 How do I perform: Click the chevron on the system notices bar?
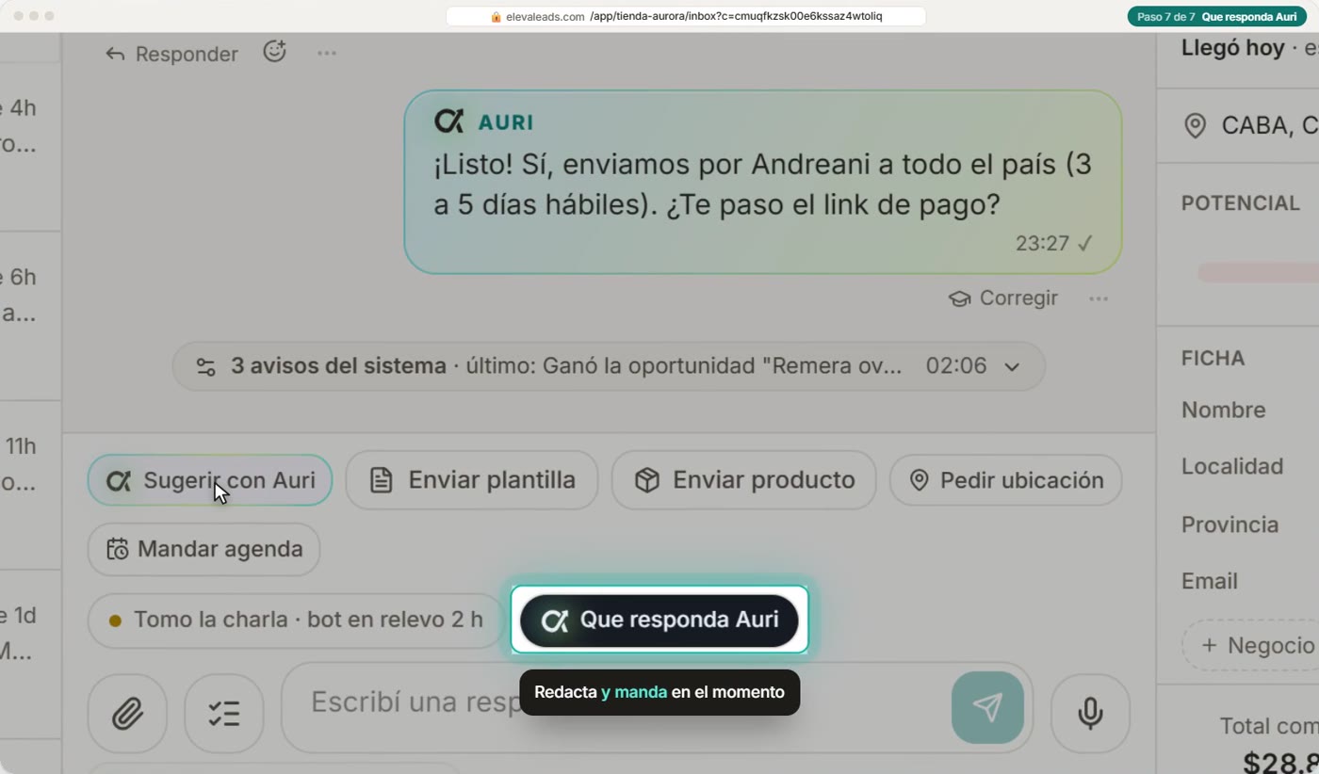click(x=1012, y=366)
